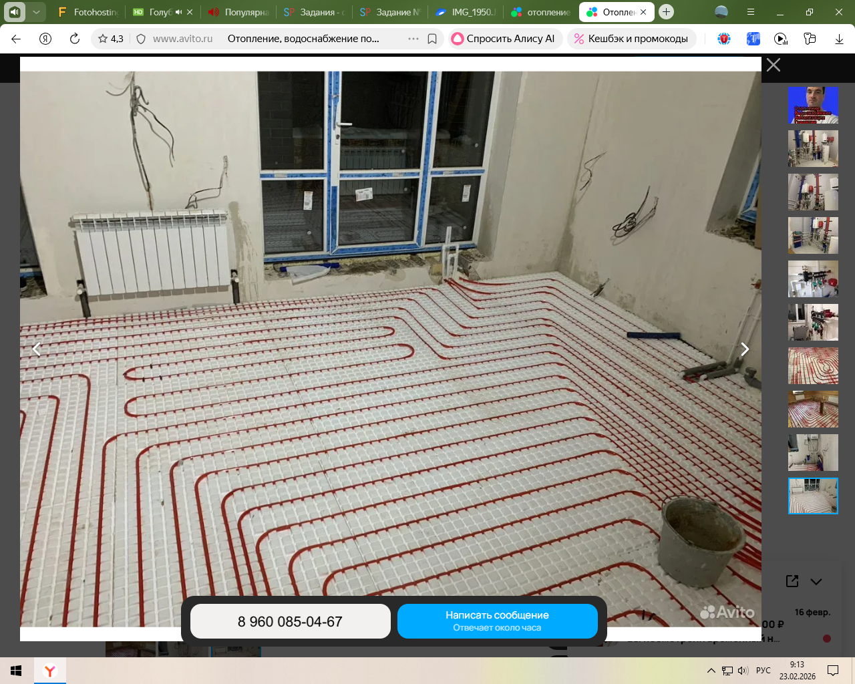Open the system volume tray icon
This screenshot has width=855, height=684.
click(x=743, y=671)
